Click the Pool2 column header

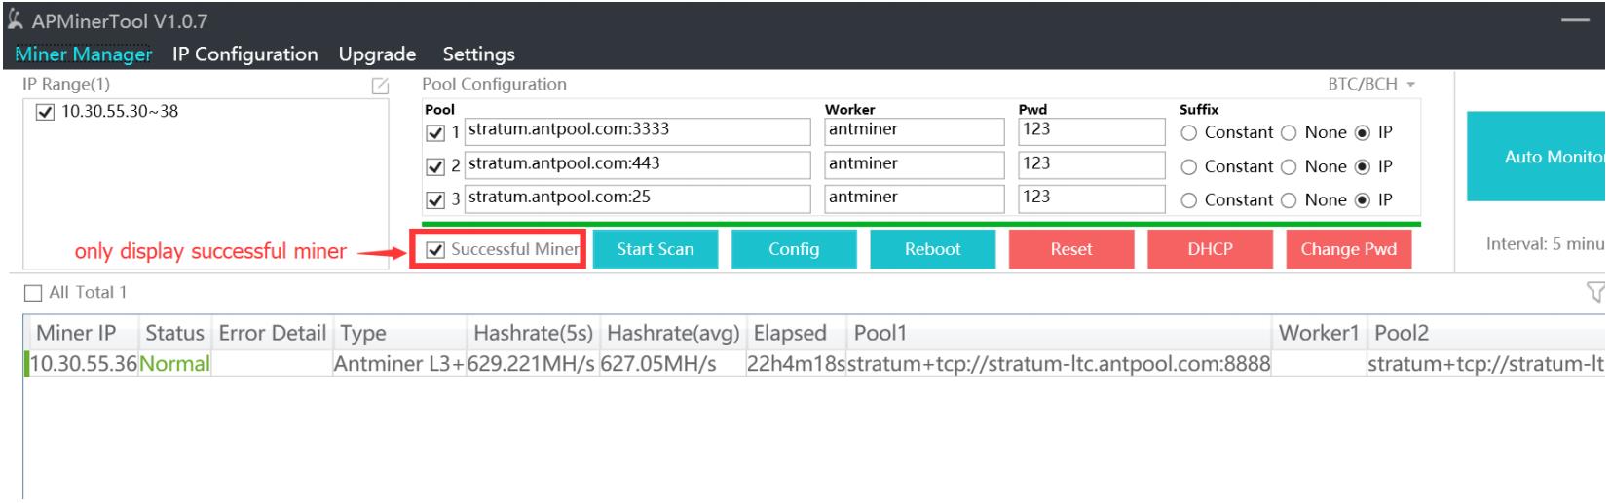(1485, 333)
